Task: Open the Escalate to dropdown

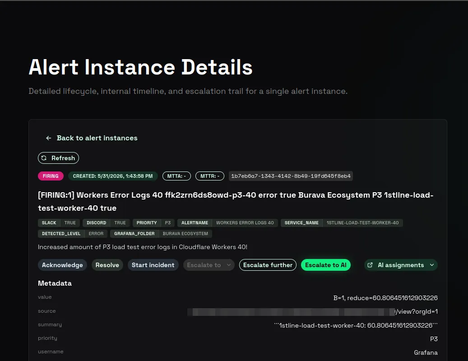Action: tap(209, 265)
